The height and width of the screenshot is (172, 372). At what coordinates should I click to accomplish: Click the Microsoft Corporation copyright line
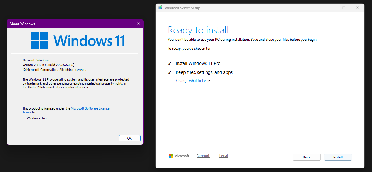coord(55,70)
